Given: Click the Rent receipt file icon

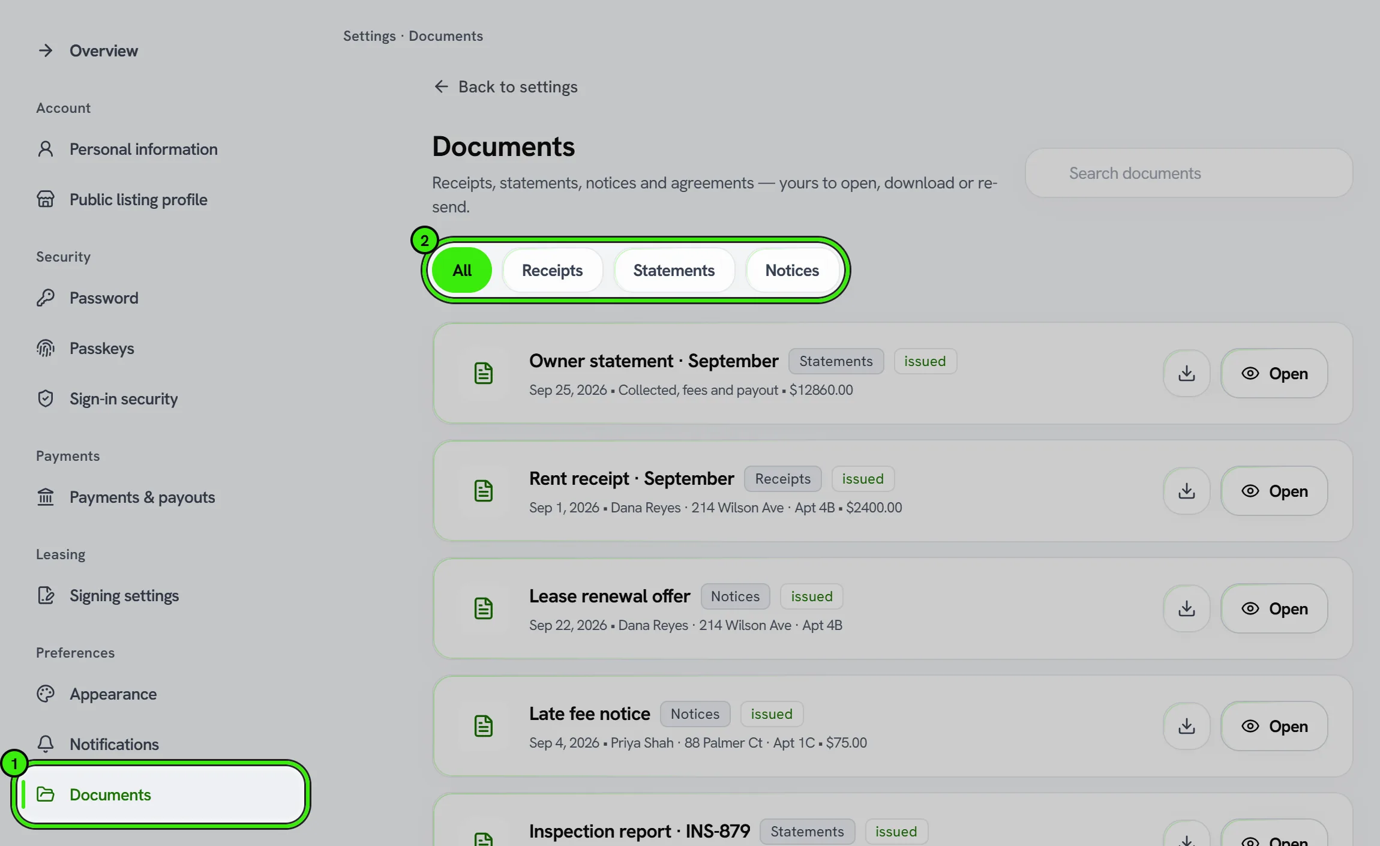Looking at the screenshot, I should click(x=483, y=491).
